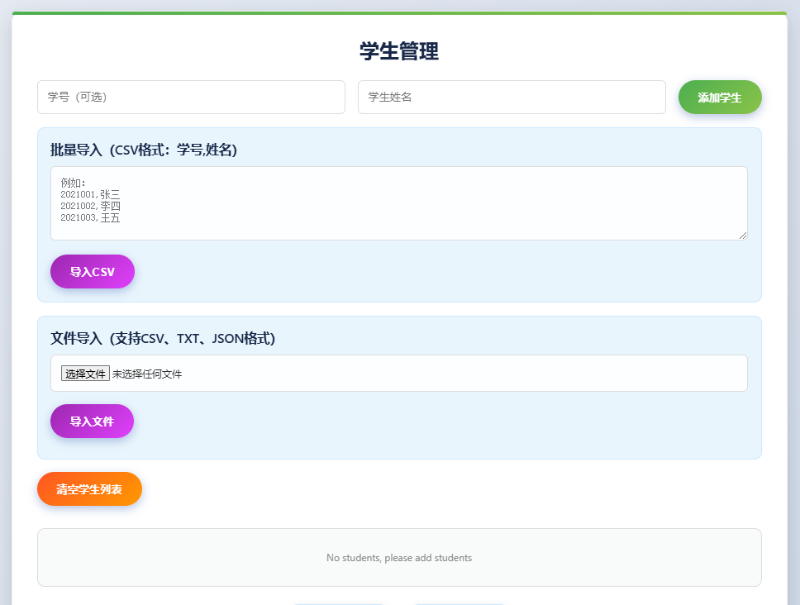Click the 文件导入 (支持CSV、TXT、JSON格式) heading
Image resolution: width=800 pixels, height=605 pixels.
163,338
